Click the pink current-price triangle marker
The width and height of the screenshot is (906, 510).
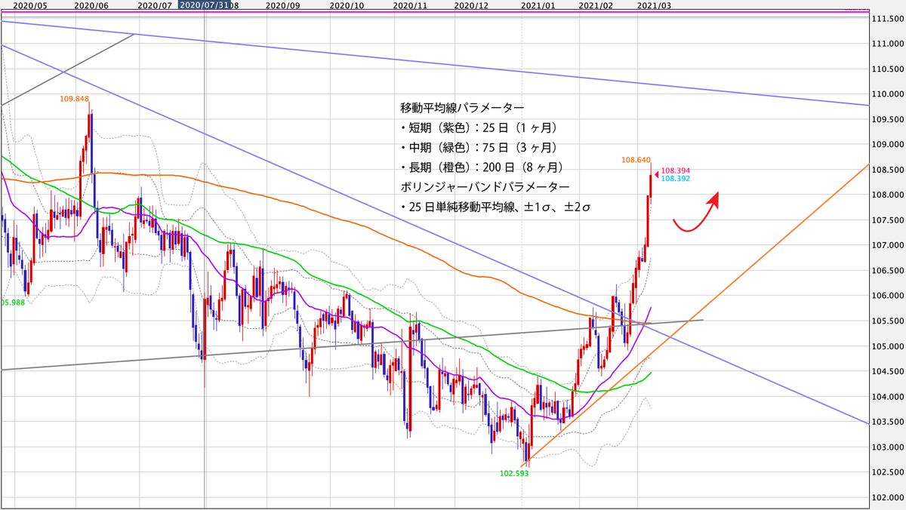pyautogui.click(x=656, y=171)
